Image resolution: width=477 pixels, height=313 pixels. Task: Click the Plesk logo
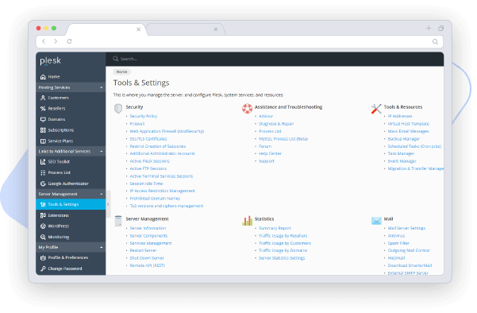pyautogui.click(x=51, y=61)
